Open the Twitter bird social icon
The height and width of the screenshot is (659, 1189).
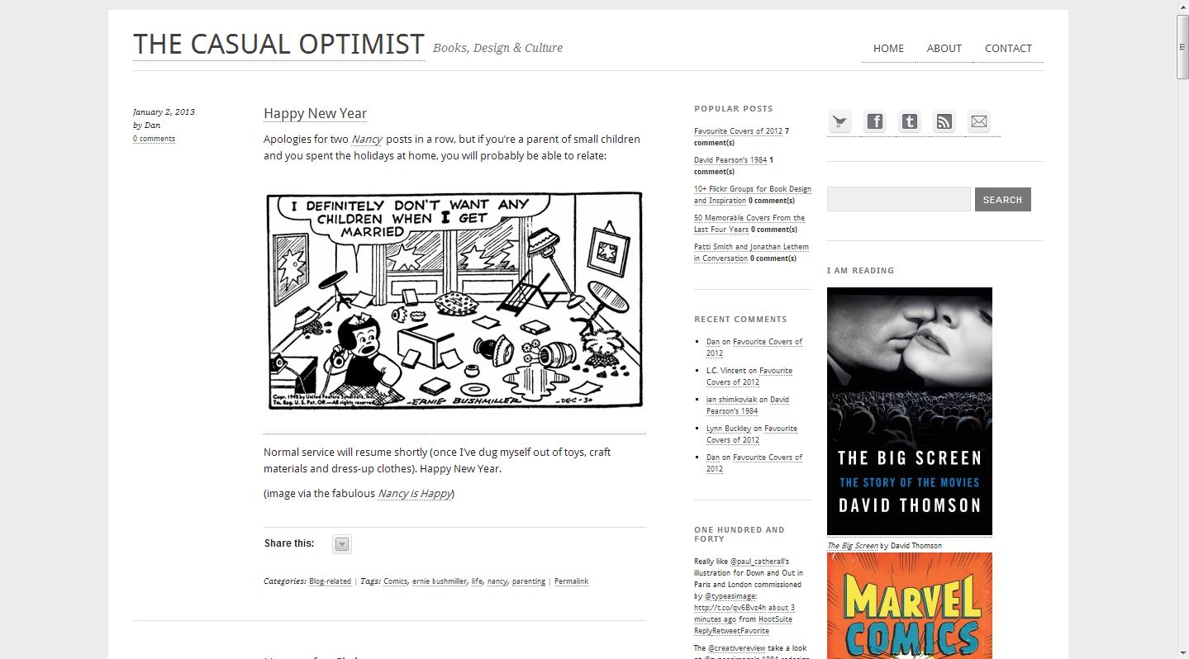point(839,122)
